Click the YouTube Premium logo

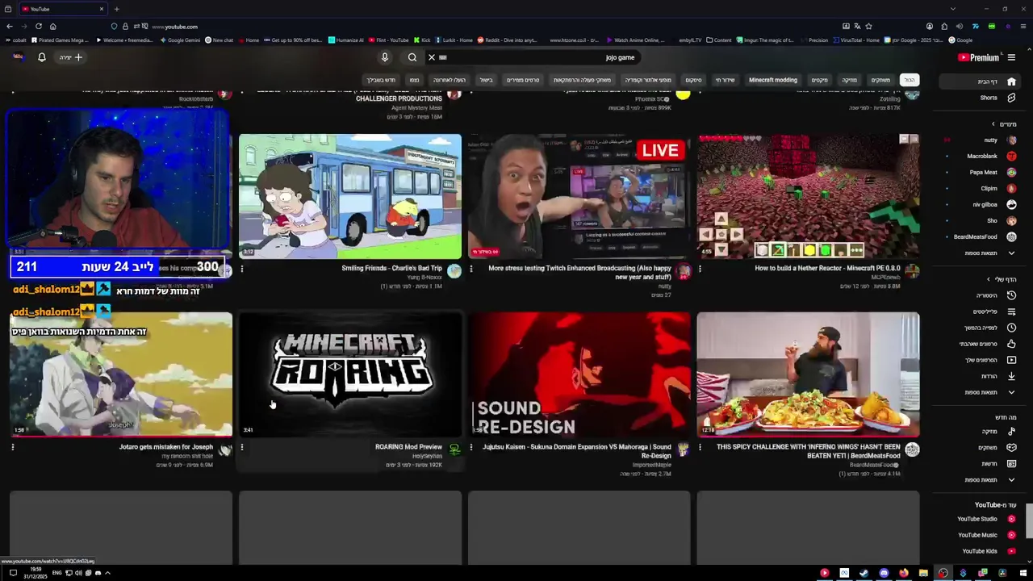[x=978, y=57]
